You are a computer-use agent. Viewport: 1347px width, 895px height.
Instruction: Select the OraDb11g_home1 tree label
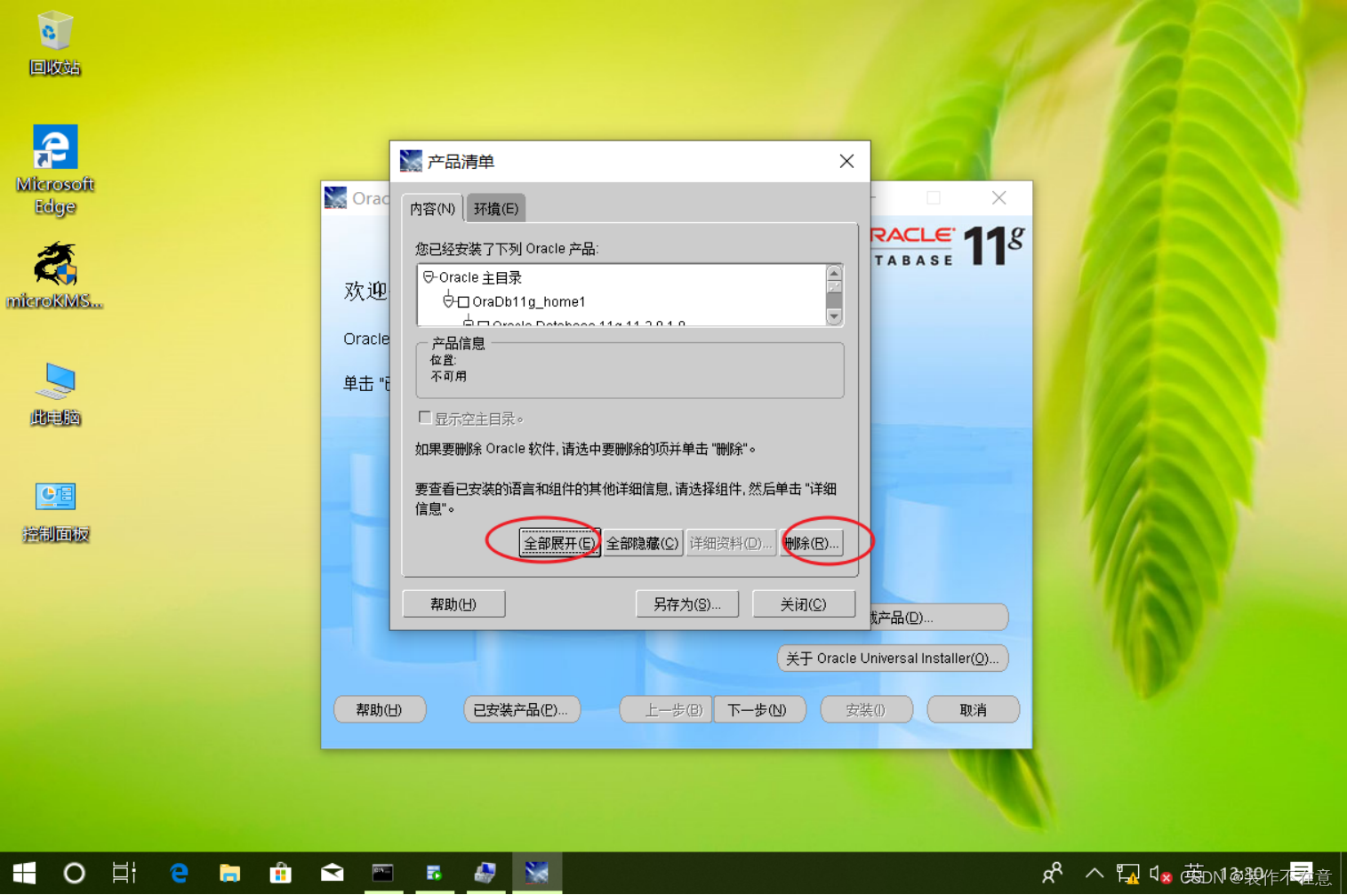click(x=529, y=302)
